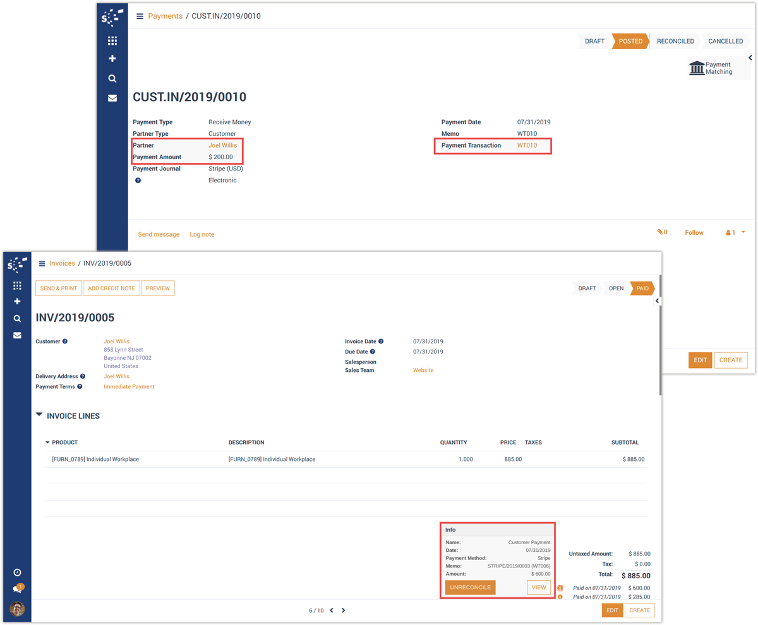Click the help icon next to Invoice Date
This screenshot has height=625, width=758.
pyautogui.click(x=381, y=342)
